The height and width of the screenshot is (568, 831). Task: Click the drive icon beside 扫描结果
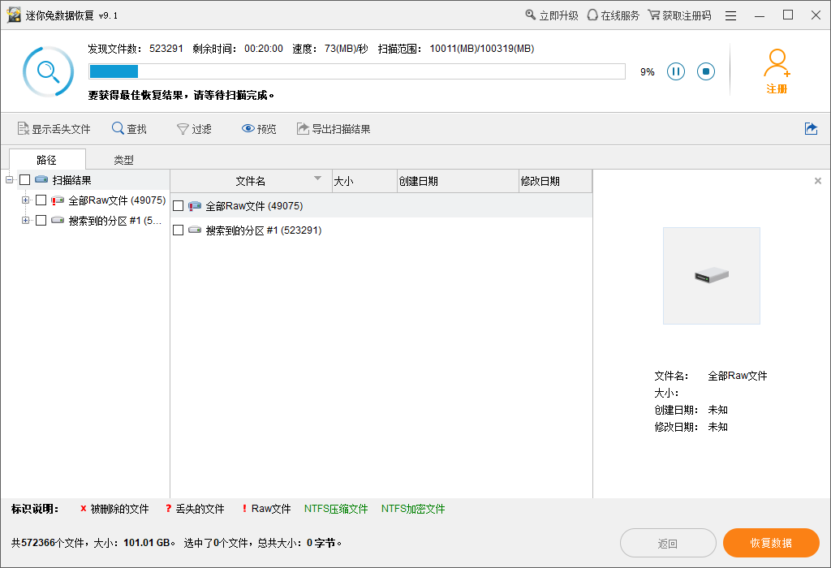coord(41,179)
